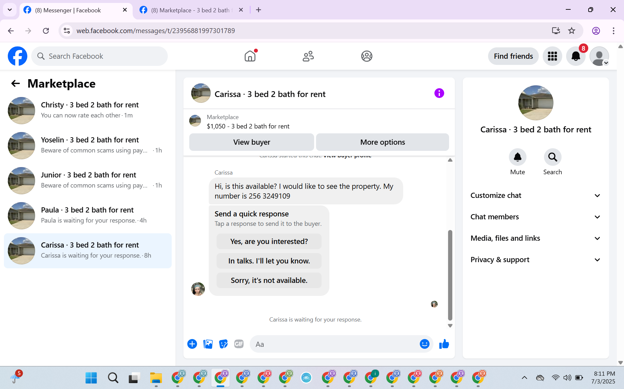
Task: Choose a sticker with the sticker icon
Action: point(223,344)
